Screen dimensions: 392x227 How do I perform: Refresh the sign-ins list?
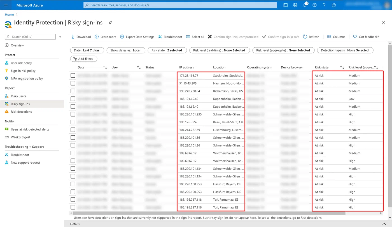(311, 37)
